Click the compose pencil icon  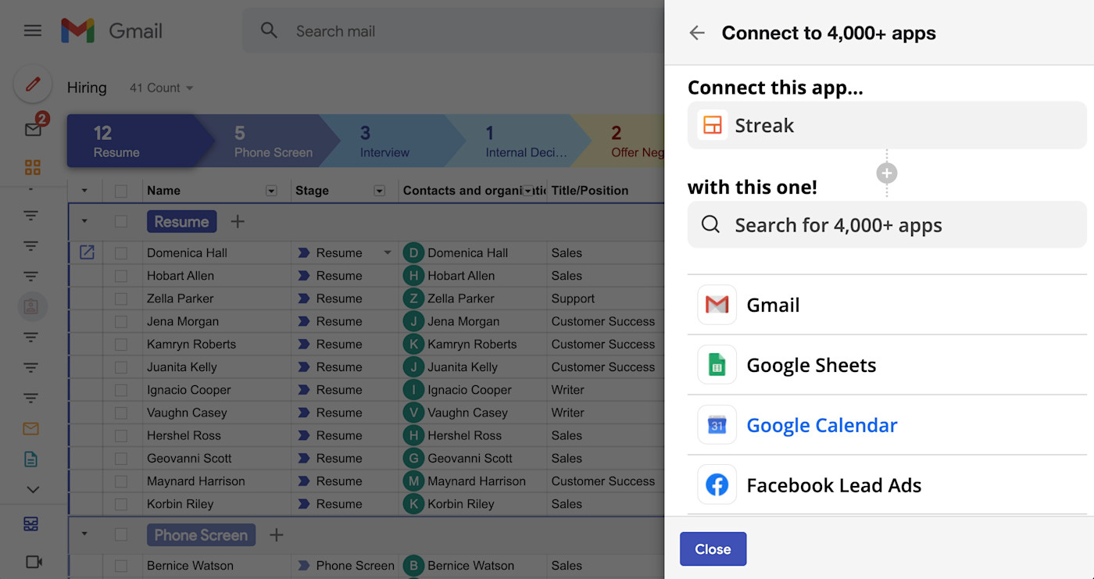point(33,84)
